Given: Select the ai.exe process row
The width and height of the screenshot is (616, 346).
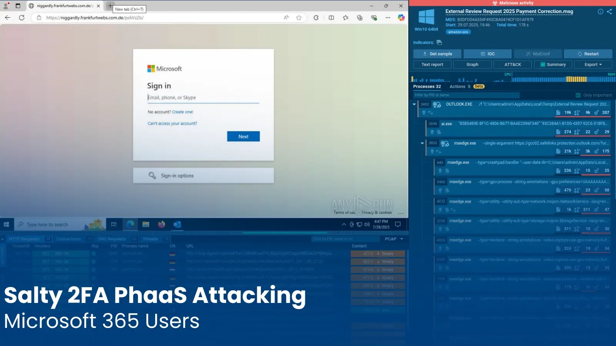Looking at the screenshot, I should [519, 128].
